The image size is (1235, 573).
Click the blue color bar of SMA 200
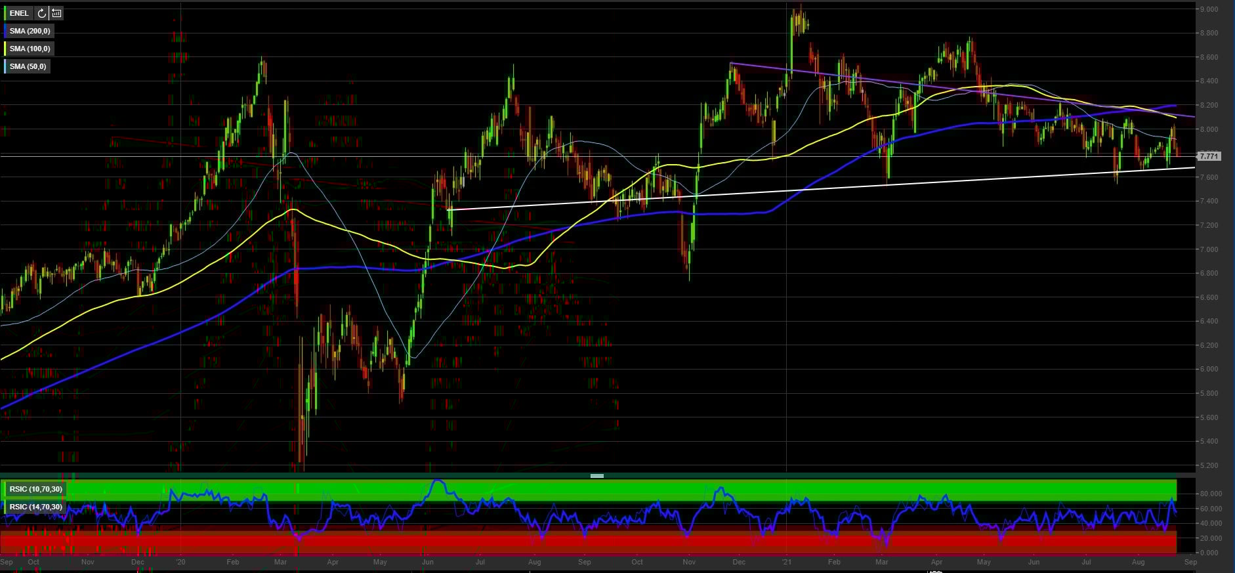coord(5,31)
